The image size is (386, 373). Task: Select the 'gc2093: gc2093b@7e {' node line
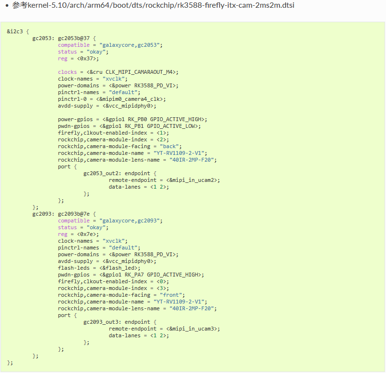(x=64, y=214)
